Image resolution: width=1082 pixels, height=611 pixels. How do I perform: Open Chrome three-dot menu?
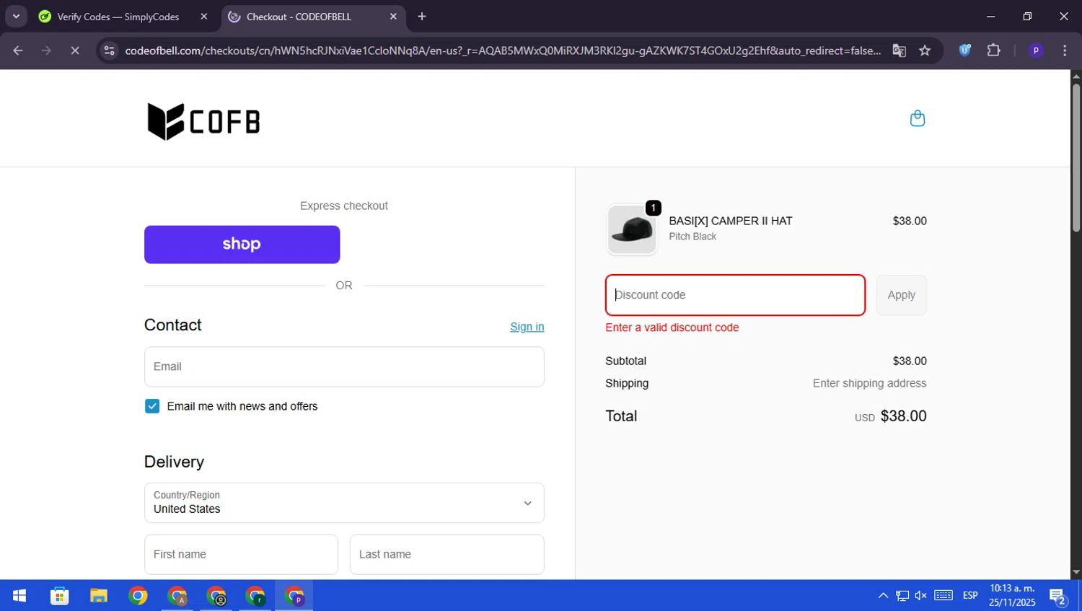click(1065, 50)
